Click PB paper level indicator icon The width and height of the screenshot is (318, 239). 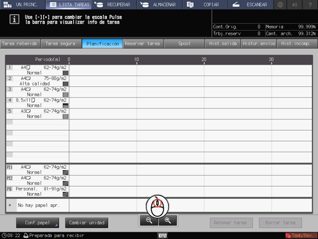[65, 194]
